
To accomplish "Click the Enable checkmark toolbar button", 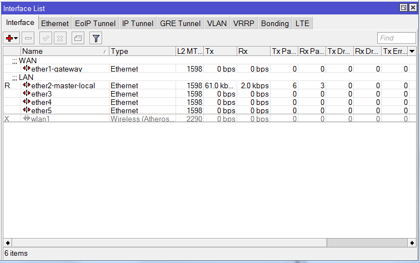I will [x=46, y=38].
